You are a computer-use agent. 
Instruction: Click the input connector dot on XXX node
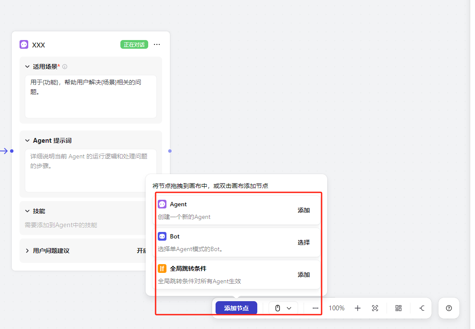[12, 151]
